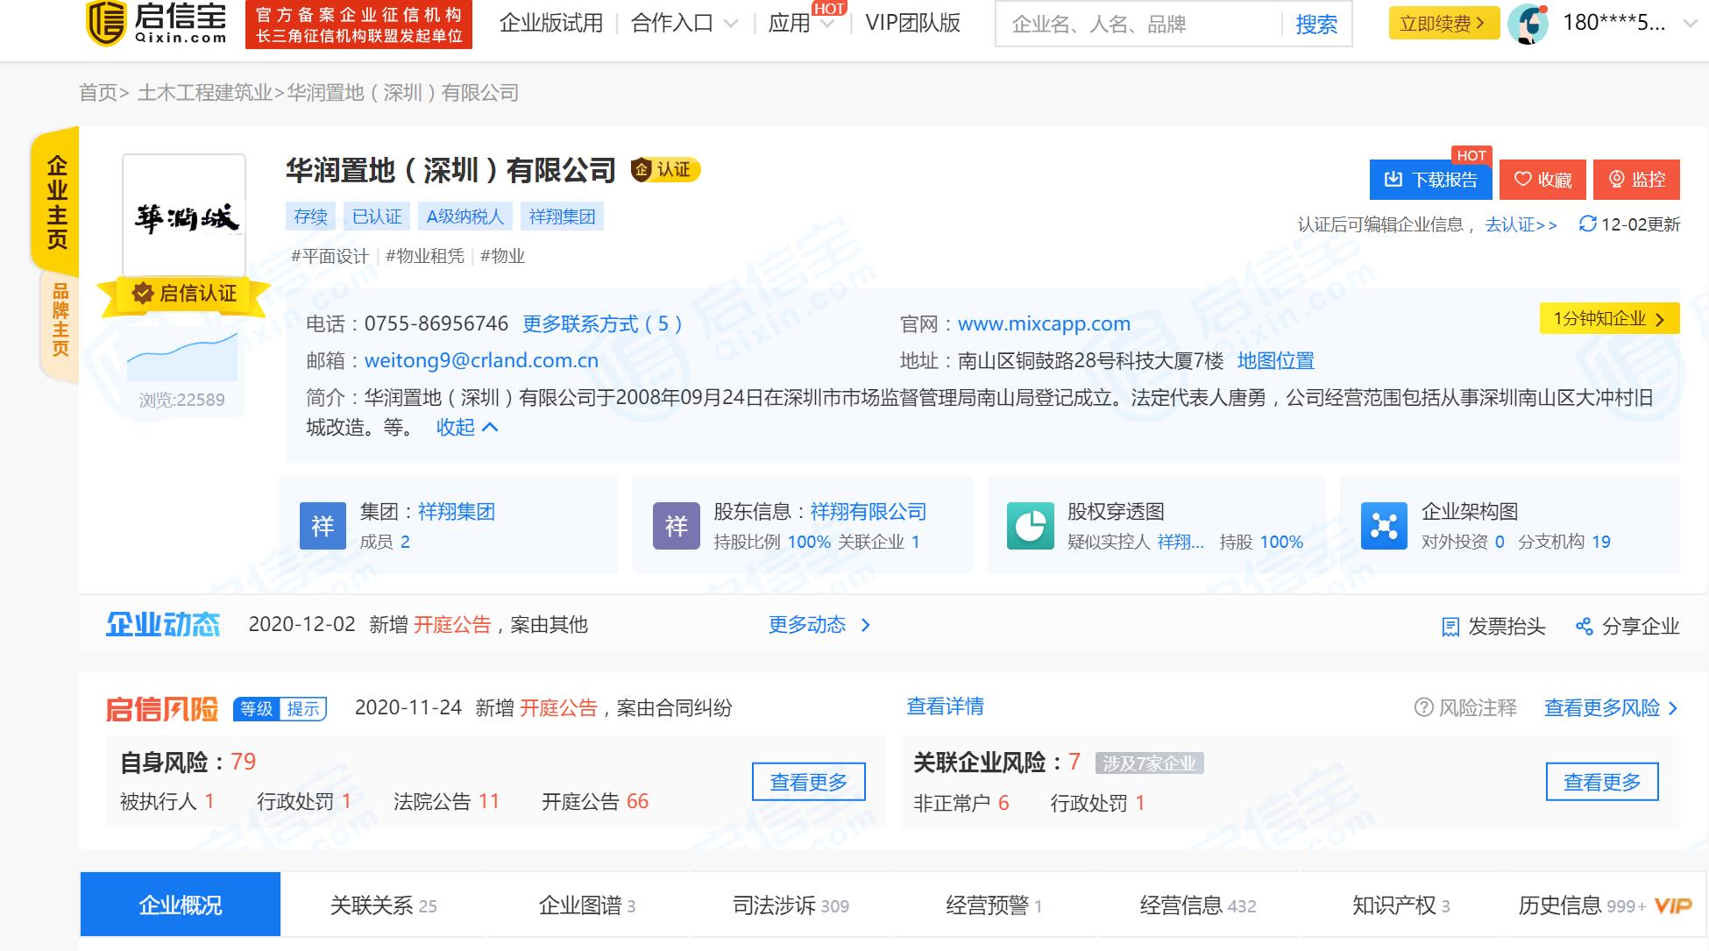Screen dimensions: 1709x951
Task: Open the 企业架构图 structure icon
Action: coord(1384,526)
